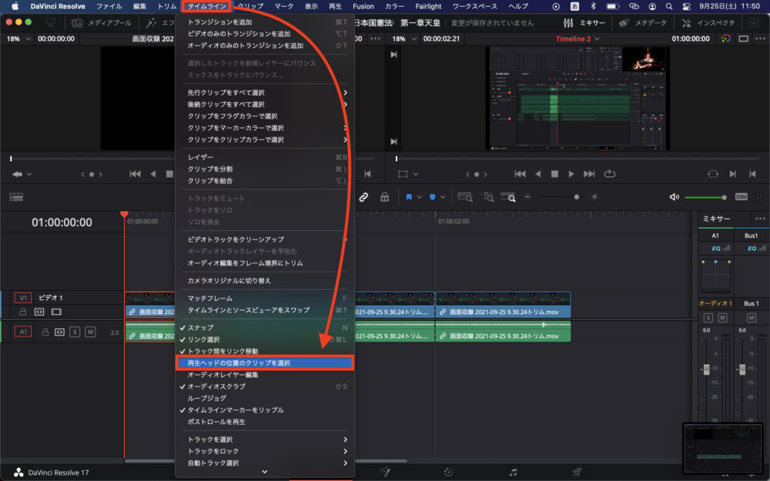Open the ワークスペース menu
This screenshot has width=770, height=481.
474,6
